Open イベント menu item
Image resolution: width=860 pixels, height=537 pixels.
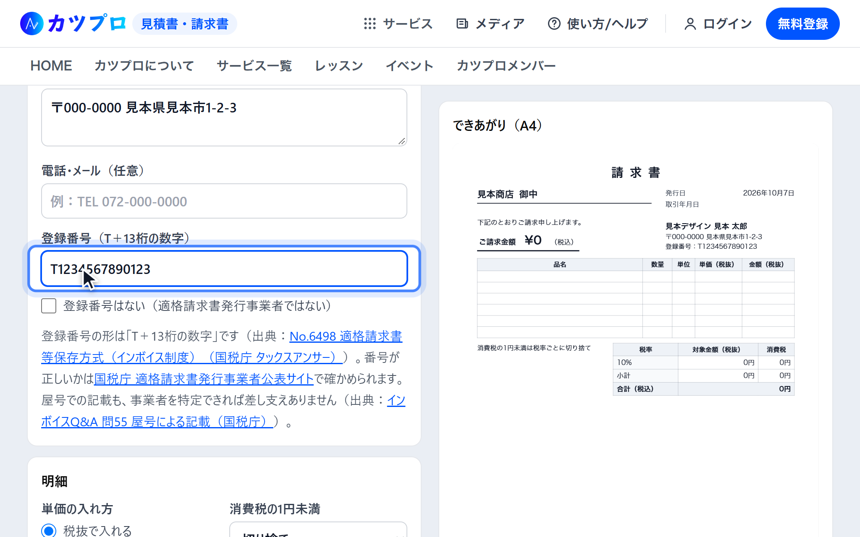coord(409,66)
